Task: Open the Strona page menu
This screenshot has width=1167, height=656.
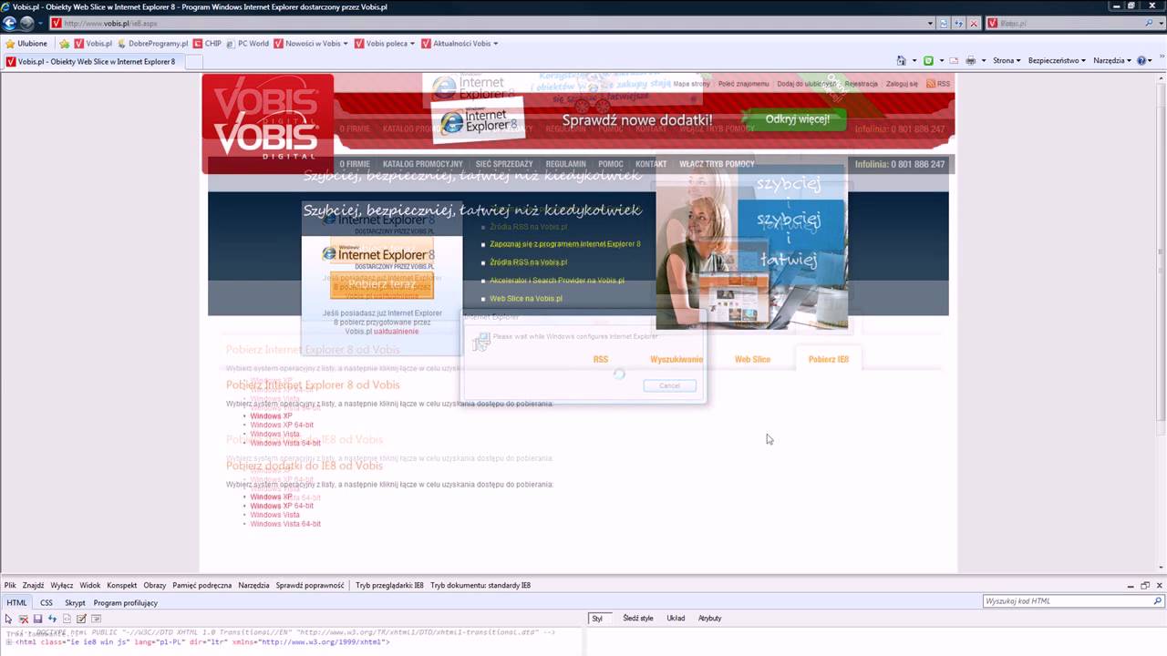Action: [x=1006, y=61]
